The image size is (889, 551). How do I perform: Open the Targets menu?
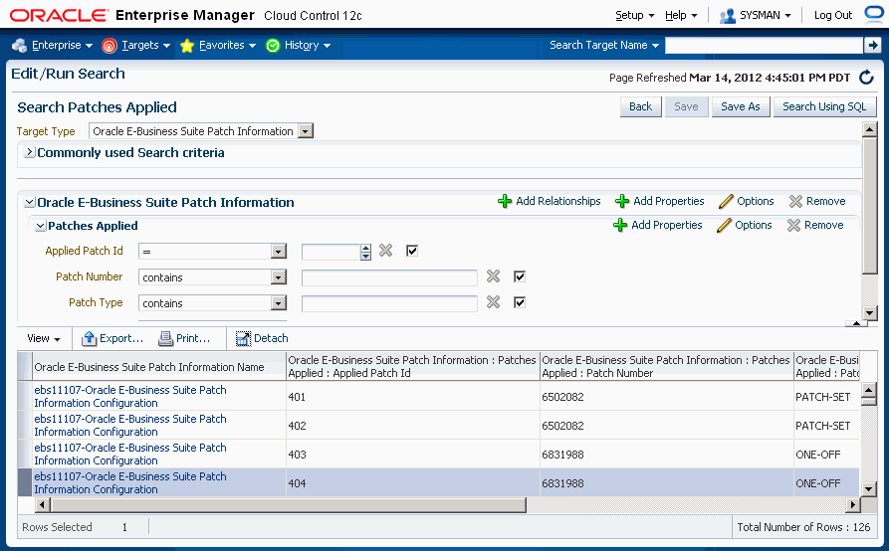(136, 46)
